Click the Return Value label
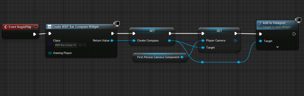Screen dimensions: 304x96 (101, 40)
